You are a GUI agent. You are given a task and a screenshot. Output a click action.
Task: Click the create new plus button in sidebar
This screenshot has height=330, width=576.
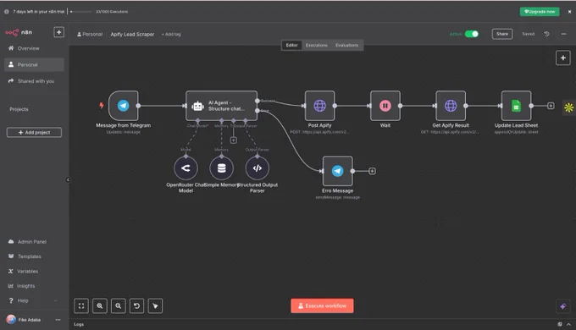coord(58,32)
